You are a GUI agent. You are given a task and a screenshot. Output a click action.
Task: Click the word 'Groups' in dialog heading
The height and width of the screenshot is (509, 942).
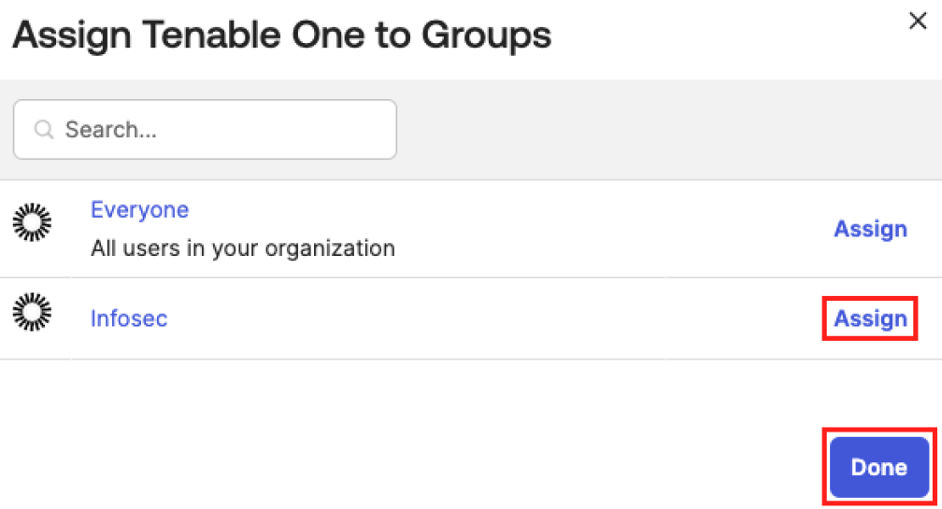[486, 35]
